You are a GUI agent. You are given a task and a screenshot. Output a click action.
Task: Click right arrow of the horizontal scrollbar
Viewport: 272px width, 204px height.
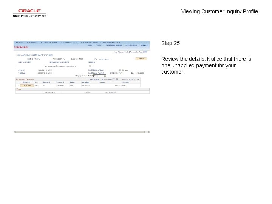pos(149,132)
